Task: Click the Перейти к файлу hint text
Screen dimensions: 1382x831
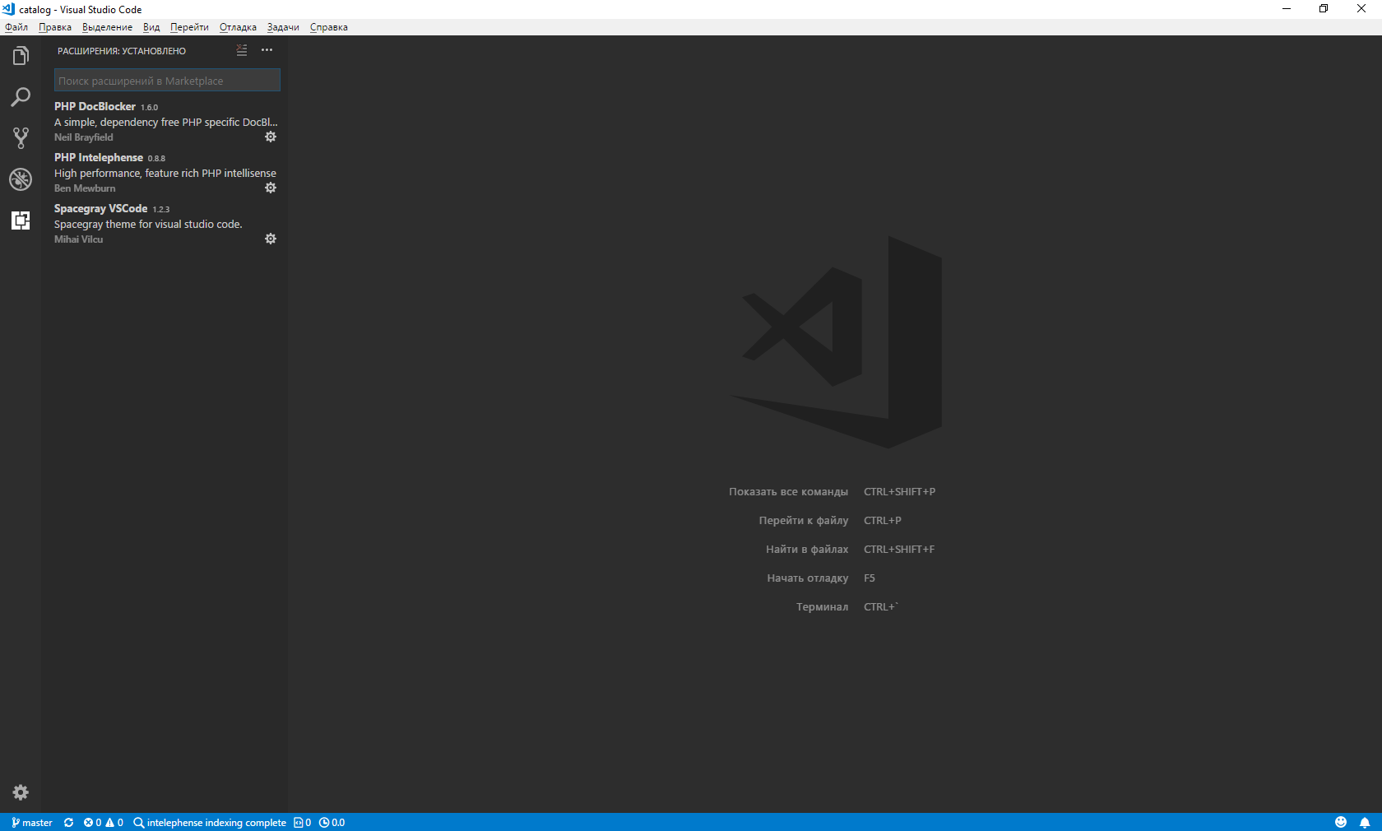Action: [x=803, y=520]
